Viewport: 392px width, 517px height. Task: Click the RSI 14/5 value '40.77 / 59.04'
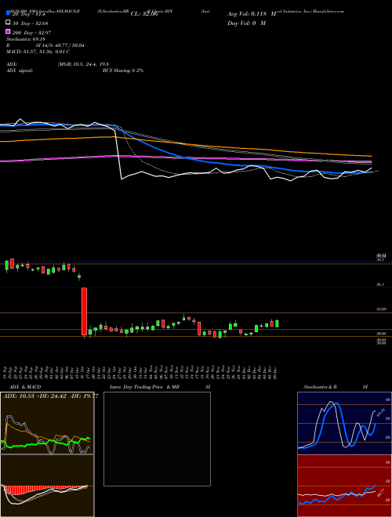tap(68, 45)
